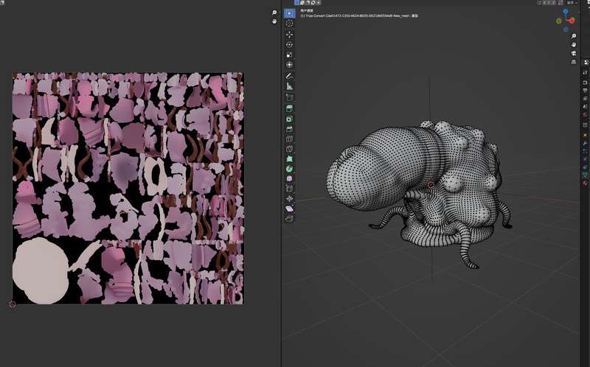Click the Extrude Region tool
This screenshot has width=590, height=367.
tap(289, 108)
